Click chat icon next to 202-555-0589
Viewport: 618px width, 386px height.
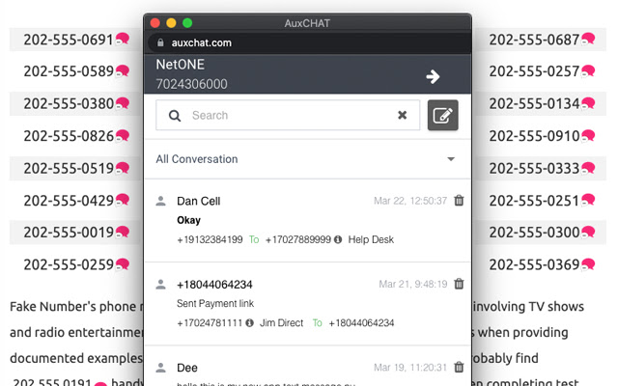coord(123,70)
